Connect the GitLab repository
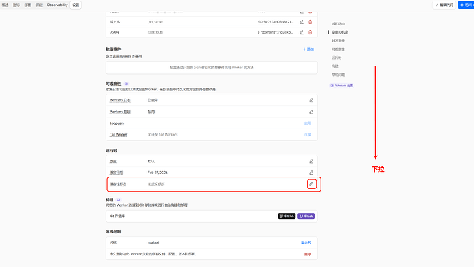 tap(306, 216)
